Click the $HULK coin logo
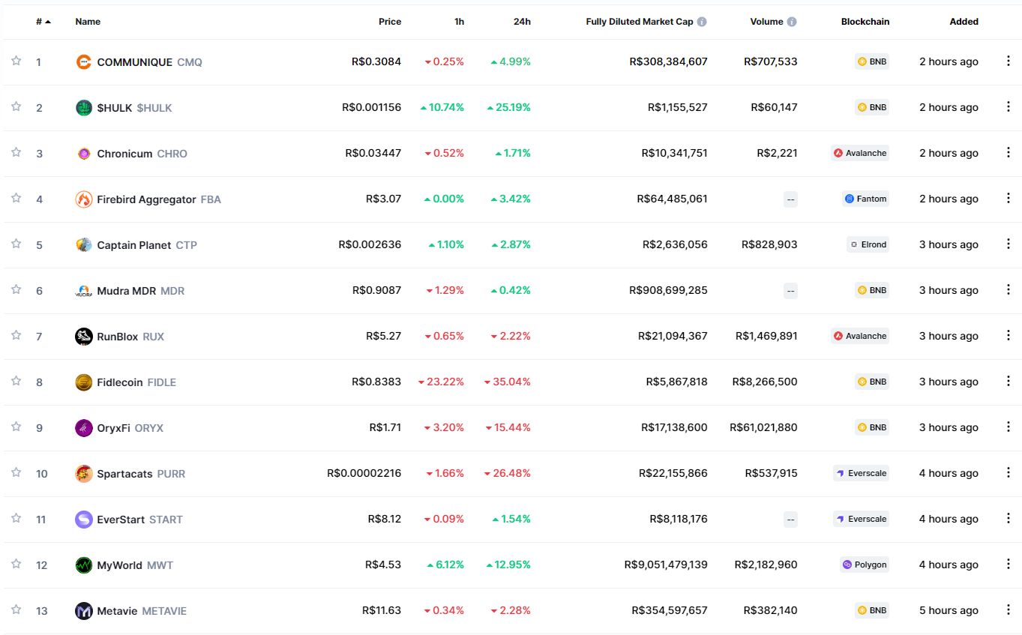This screenshot has height=635, width=1022. (x=84, y=107)
